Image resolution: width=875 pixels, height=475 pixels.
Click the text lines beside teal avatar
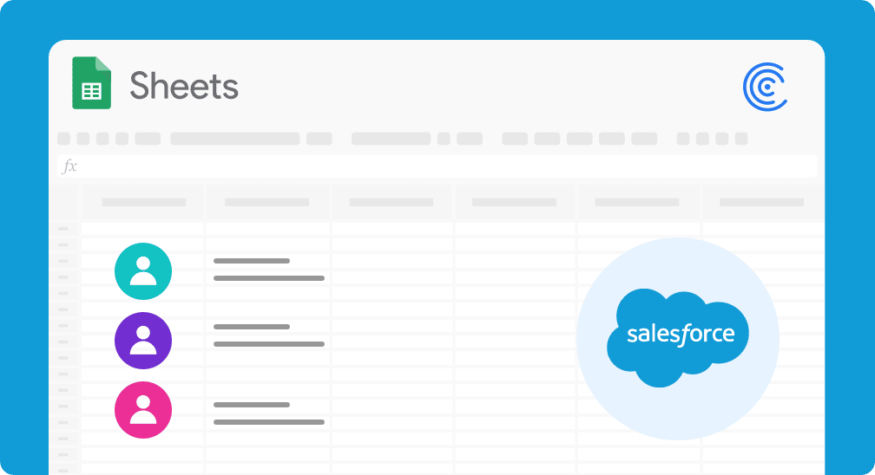pyautogui.click(x=269, y=270)
